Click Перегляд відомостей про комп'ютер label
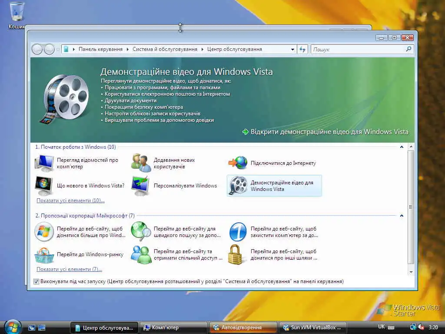Image resolution: width=445 pixels, height=334 pixels. 87,164
